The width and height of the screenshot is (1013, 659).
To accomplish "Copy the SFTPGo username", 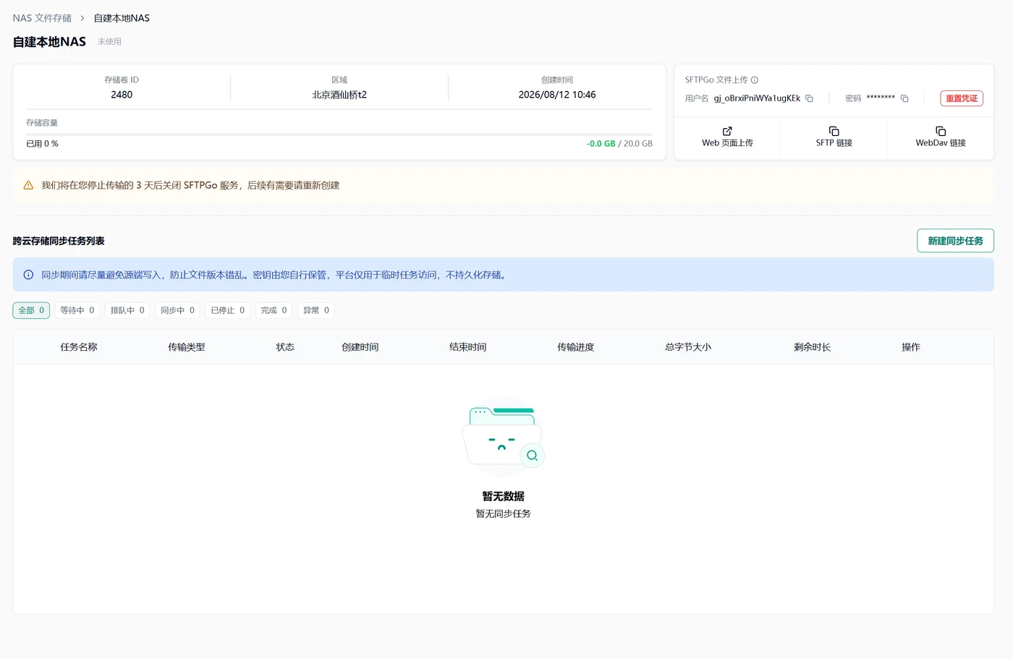I will [x=810, y=98].
